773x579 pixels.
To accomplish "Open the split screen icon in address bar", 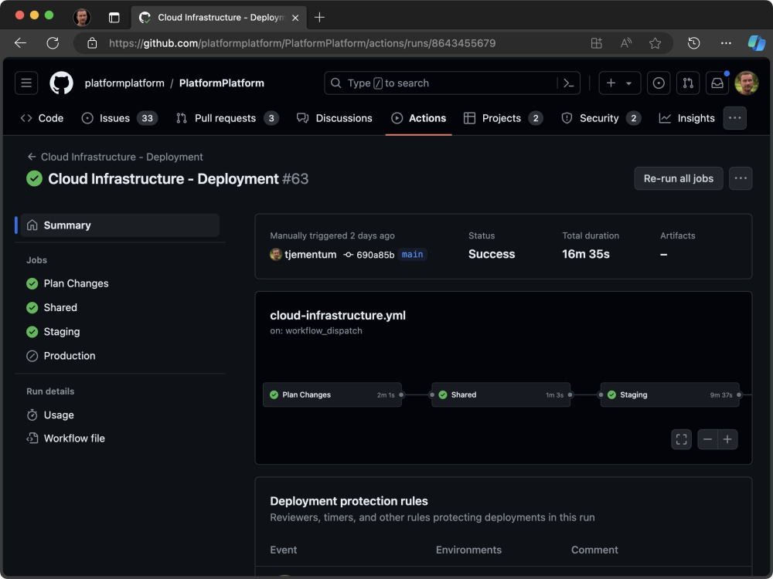I will 597,43.
